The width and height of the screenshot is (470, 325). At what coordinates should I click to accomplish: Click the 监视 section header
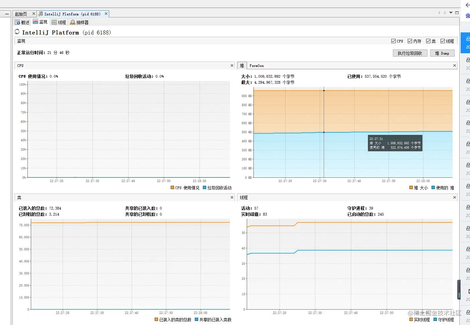click(21, 41)
